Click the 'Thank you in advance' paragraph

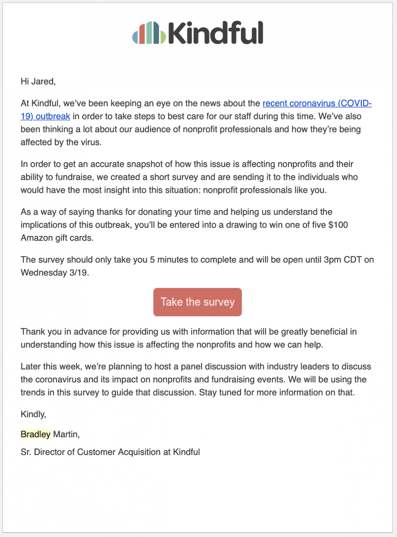coord(188,338)
